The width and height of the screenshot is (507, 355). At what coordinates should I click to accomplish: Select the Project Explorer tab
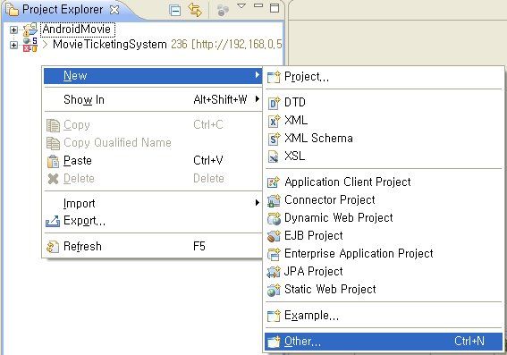(x=63, y=10)
